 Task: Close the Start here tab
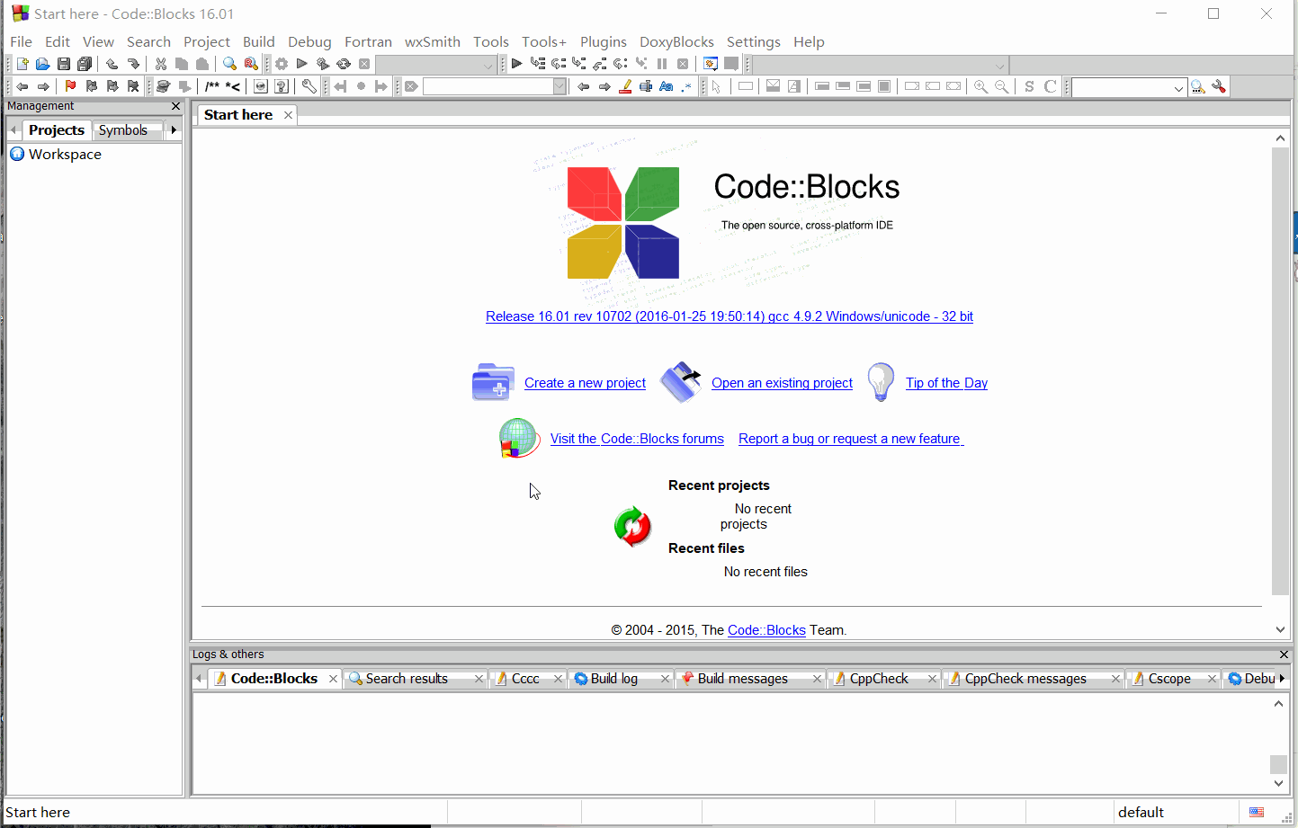point(288,115)
